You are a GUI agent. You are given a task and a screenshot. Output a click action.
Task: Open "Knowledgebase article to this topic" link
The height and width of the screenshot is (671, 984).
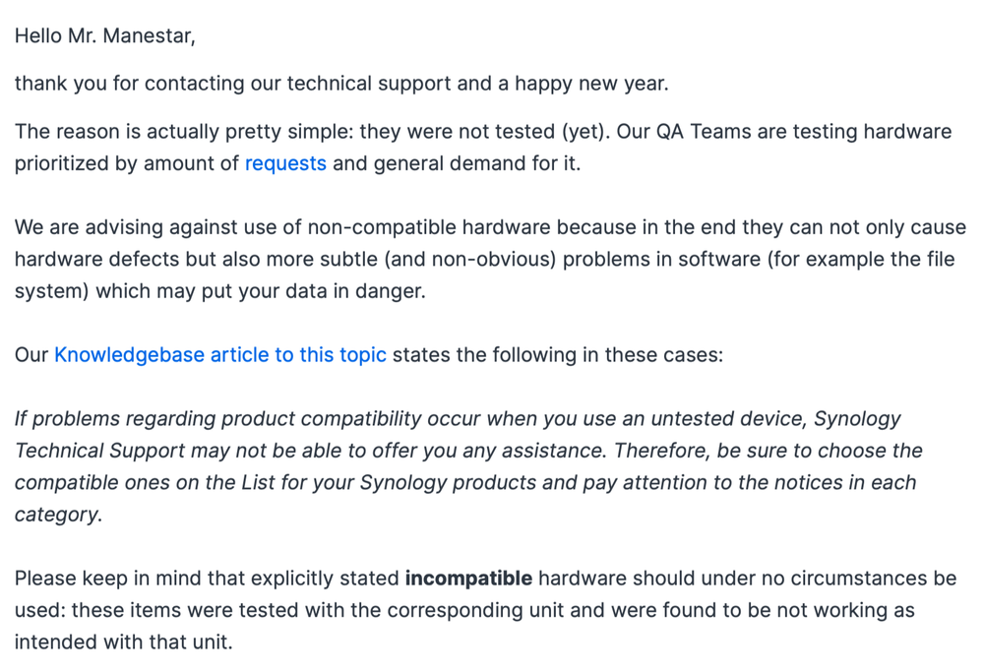click(220, 355)
